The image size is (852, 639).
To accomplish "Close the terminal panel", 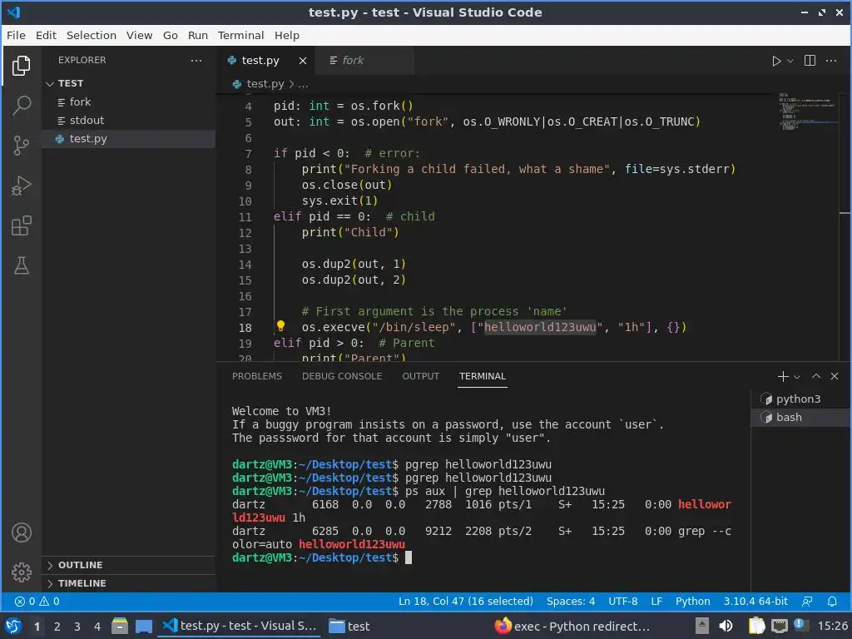I will pos(835,376).
